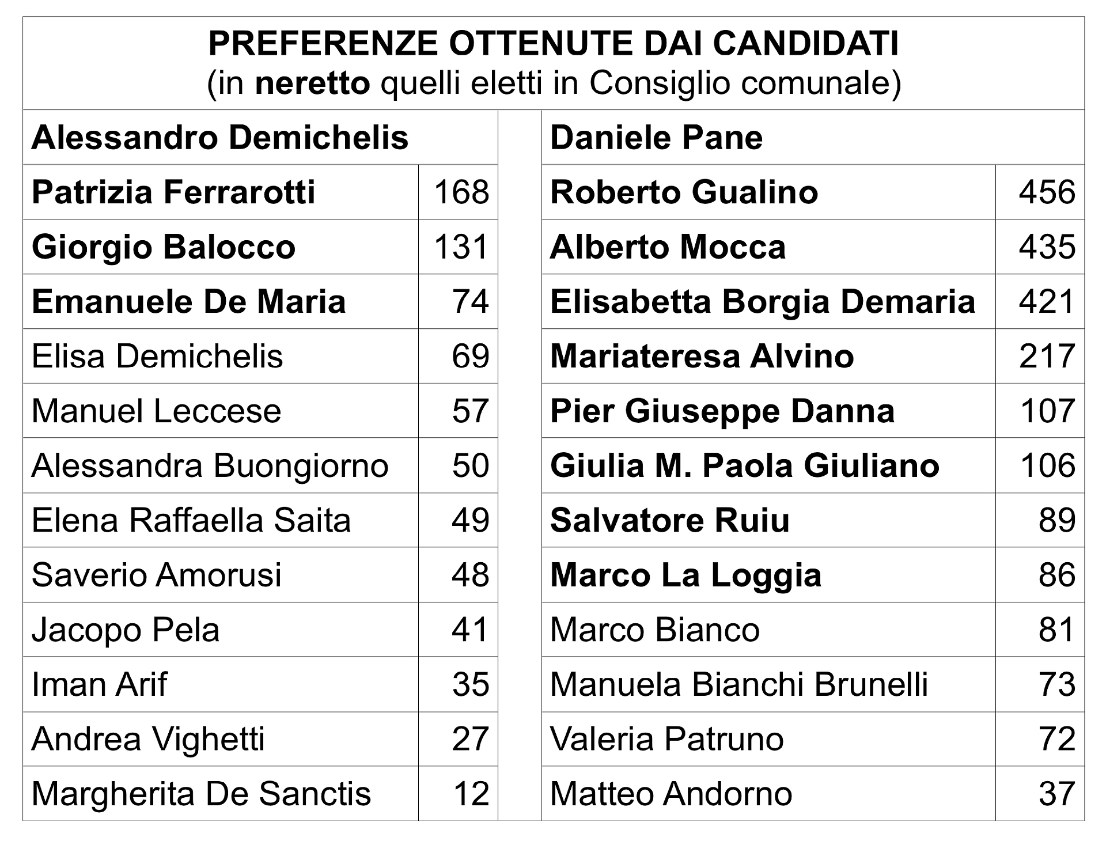Screen dimensions: 1106x841
Task: Select the Salvatore Ruiu name cell
Action: coord(768,520)
